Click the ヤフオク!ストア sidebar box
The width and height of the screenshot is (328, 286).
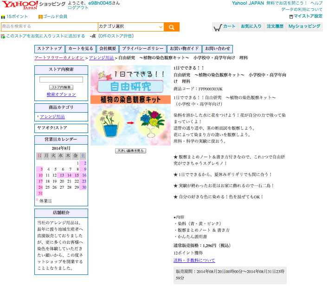point(61,128)
